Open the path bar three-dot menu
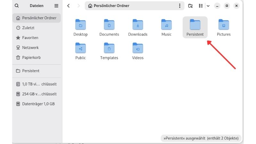256x144 pixels. (x=180, y=6)
